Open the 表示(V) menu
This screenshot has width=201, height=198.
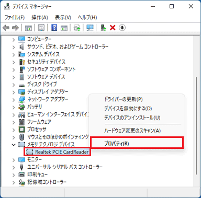(x=63, y=17)
